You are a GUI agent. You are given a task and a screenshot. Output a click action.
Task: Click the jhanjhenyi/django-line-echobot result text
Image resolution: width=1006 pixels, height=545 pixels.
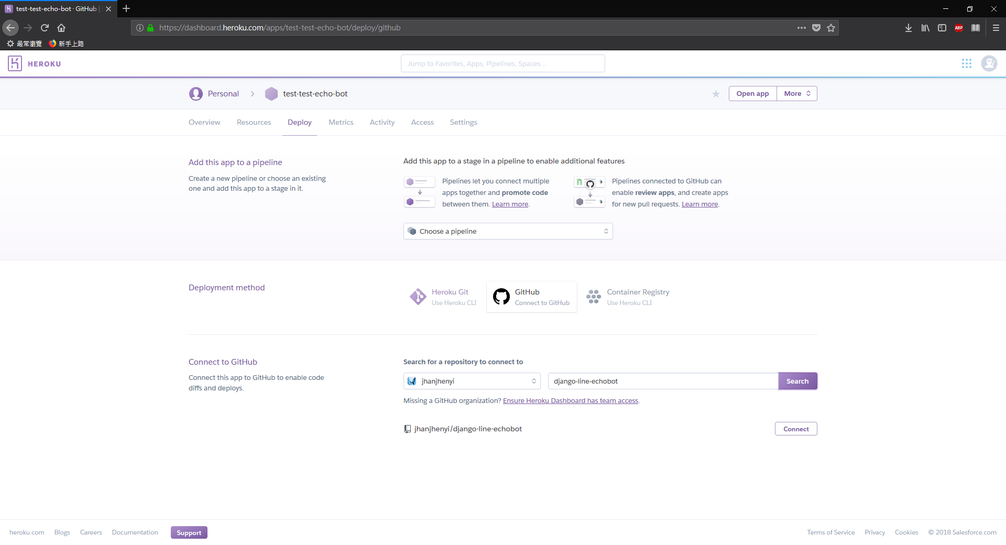tap(468, 429)
